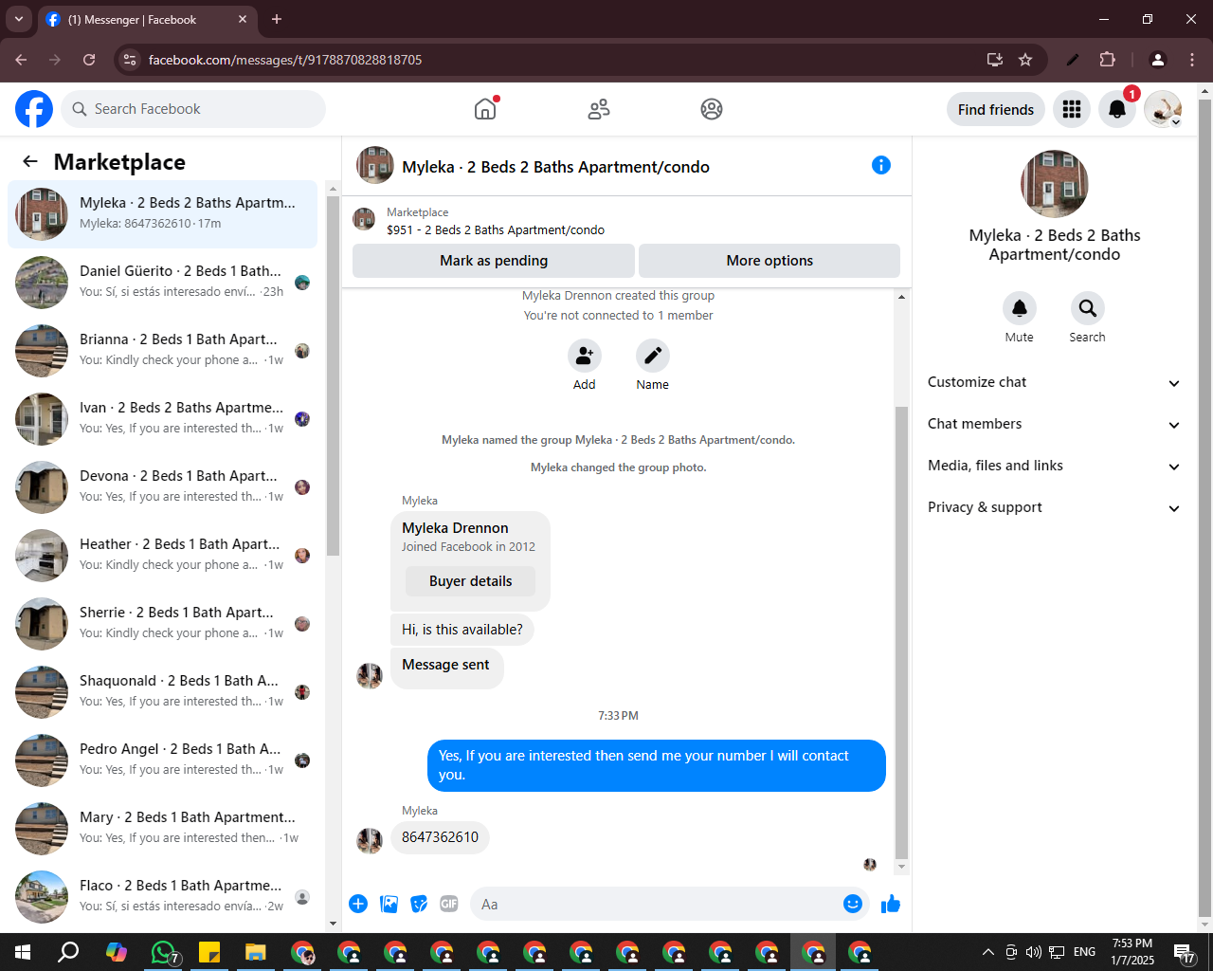1213x971 pixels.
Task: Open the ENG language indicator in taskbar
Action: pyautogui.click(x=1085, y=952)
